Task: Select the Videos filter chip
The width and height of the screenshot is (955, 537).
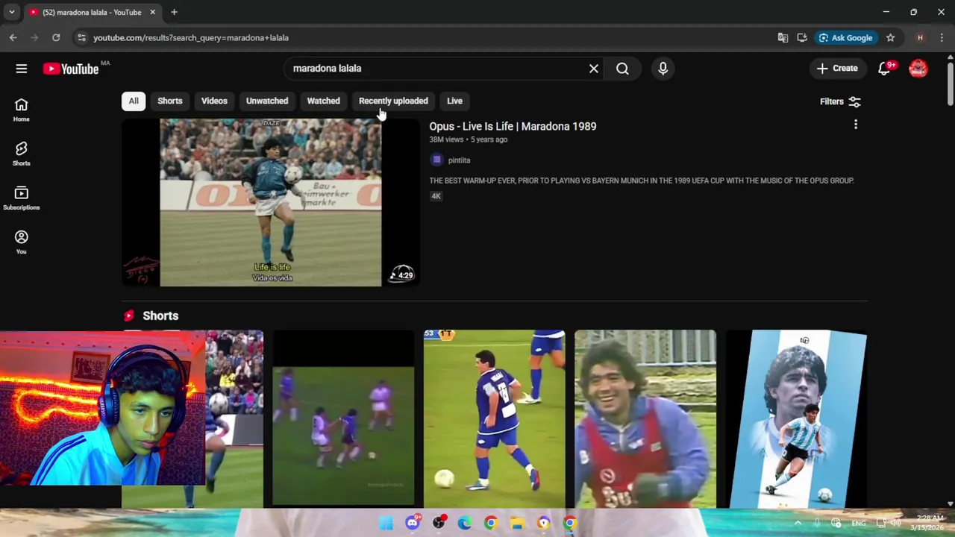Action: pyautogui.click(x=214, y=101)
